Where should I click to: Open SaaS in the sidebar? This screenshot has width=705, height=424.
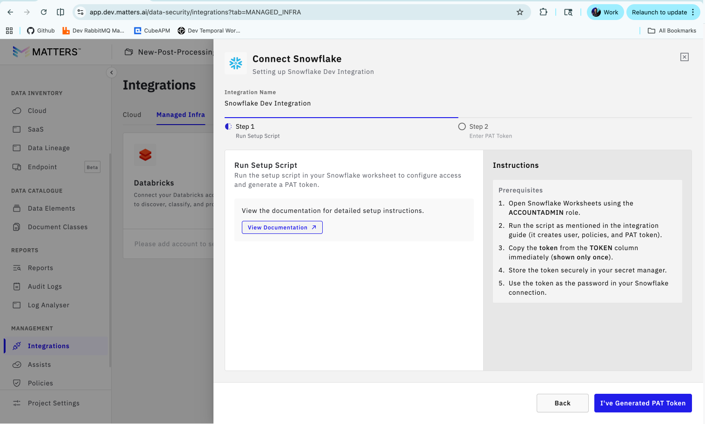click(x=36, y=129)
